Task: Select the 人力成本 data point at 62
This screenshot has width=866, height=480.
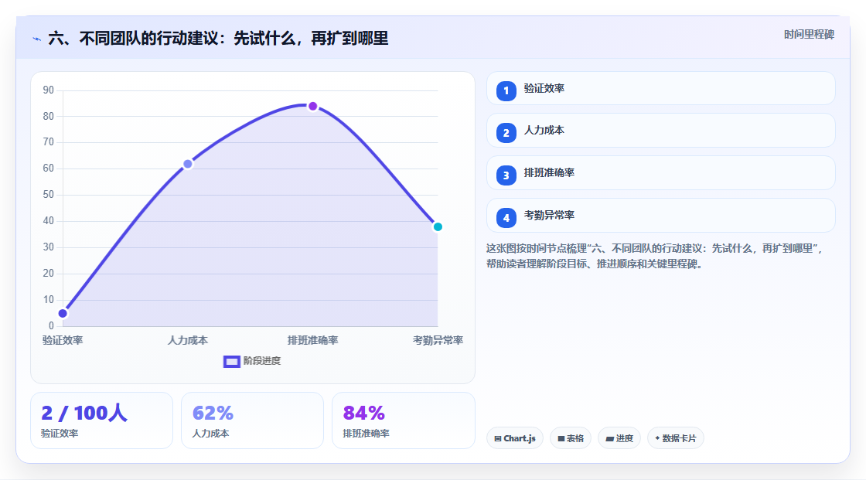Action: click(x=188, y=164)
